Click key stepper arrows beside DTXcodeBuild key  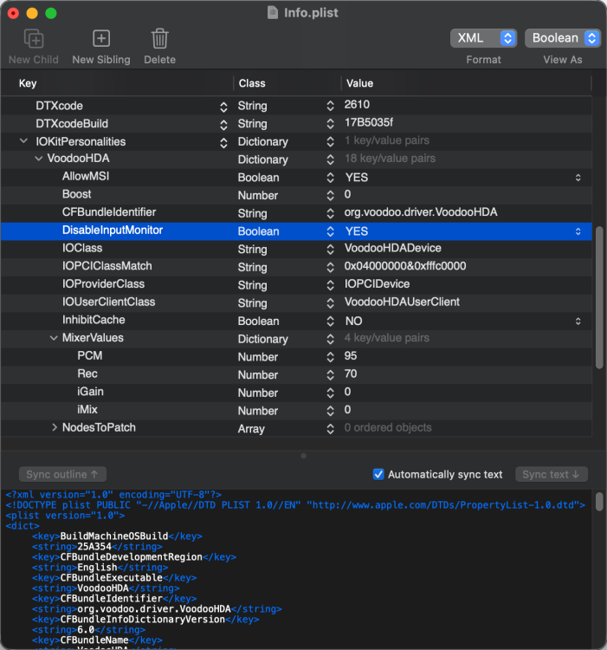[x=223, y=125]
